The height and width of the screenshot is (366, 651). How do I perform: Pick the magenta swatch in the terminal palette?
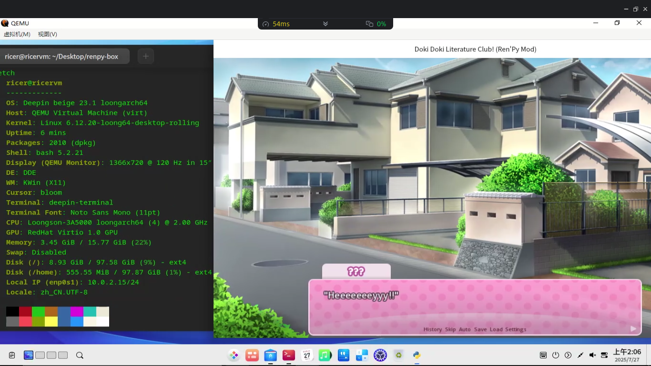[77, 312]
